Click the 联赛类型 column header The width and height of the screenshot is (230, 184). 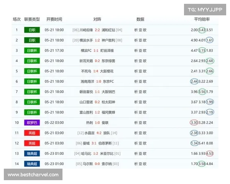(x=32, y=19)
